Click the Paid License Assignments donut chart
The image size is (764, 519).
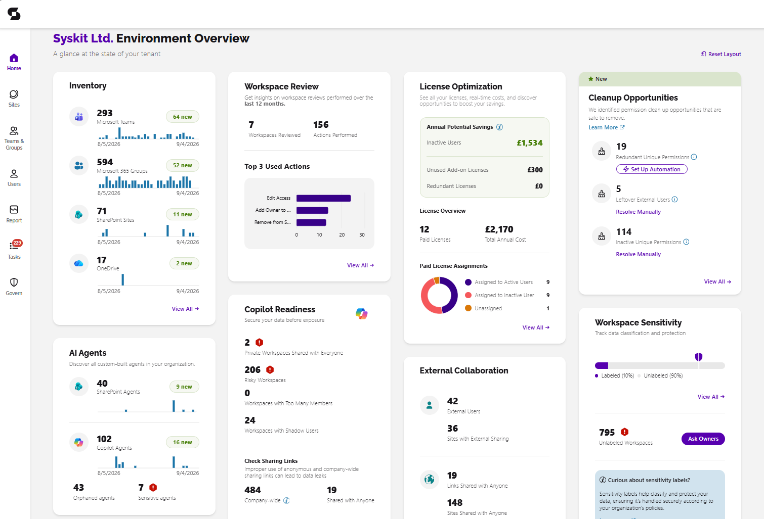point(439,296)
